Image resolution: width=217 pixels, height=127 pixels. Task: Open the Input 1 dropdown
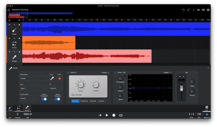click(33, 88)
